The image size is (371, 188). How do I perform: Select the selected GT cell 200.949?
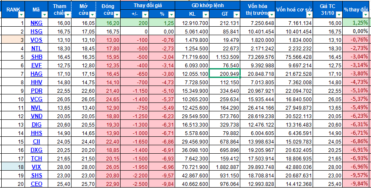point(225,73)
